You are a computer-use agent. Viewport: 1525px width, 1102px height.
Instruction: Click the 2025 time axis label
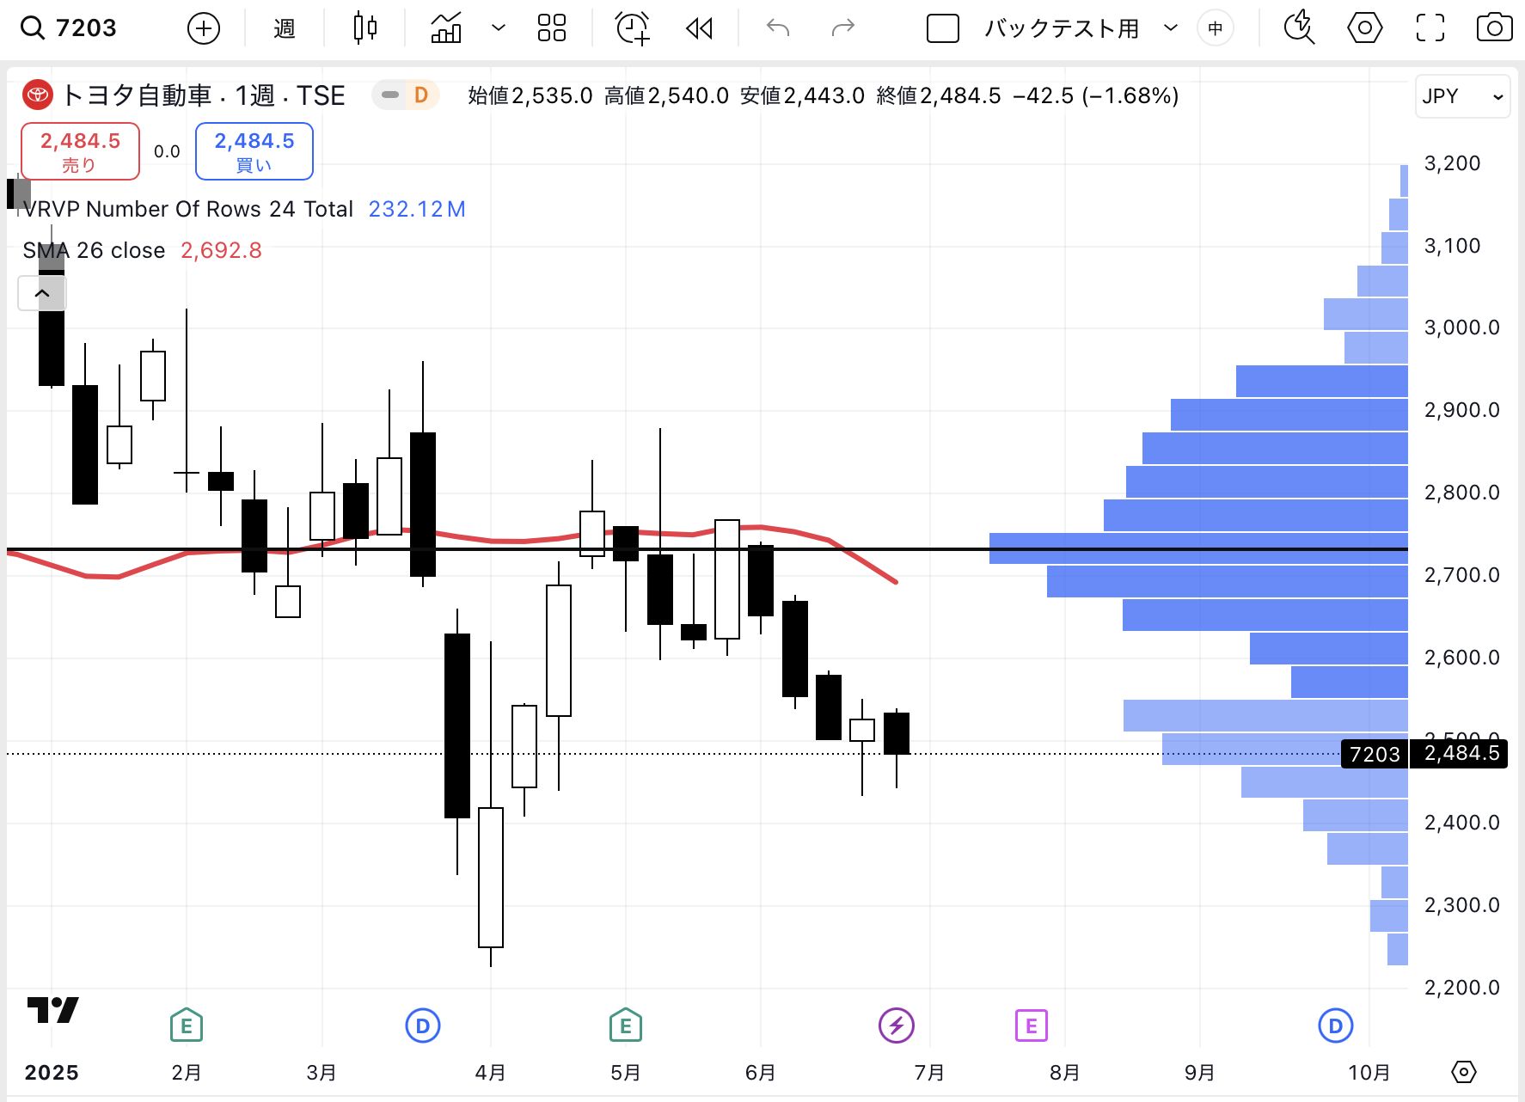coord(52,1073)
